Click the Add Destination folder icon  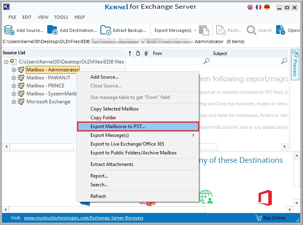(52, 30)
